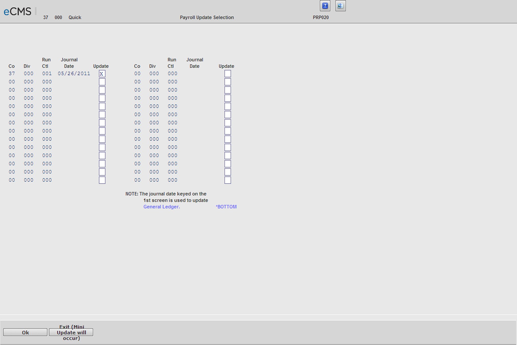Toggle Update checkbox on second left row
This screenshot has height=345, width=517.
pos(101,82)
